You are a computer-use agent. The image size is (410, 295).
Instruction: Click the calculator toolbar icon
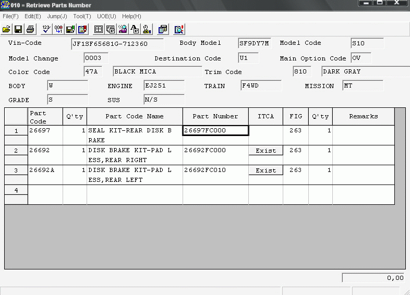[163, 29]
